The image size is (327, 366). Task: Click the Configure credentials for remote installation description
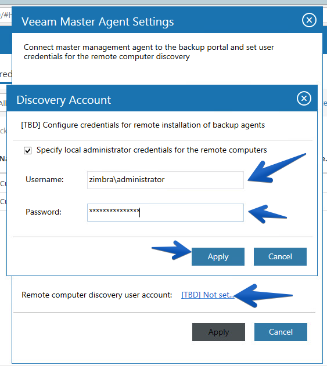click(x=143, y=125)
